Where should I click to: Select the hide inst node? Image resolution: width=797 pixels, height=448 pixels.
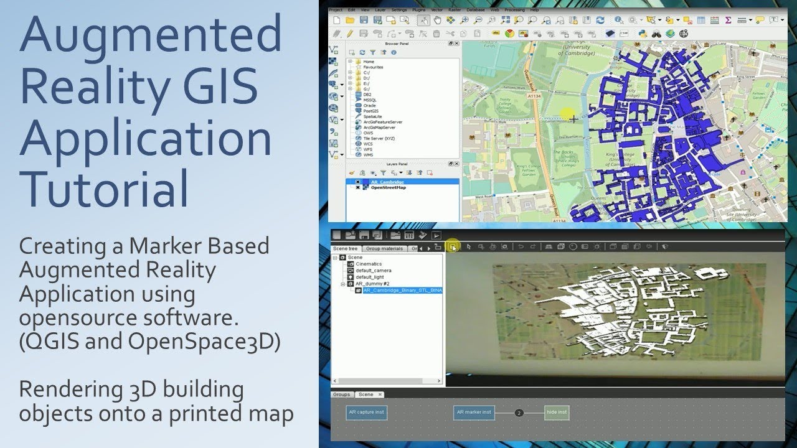[556, 412]
